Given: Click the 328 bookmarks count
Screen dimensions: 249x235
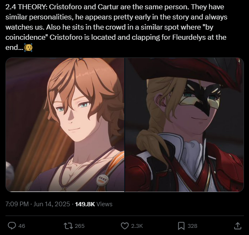Looking at the screenshot, I should [193, 226].
